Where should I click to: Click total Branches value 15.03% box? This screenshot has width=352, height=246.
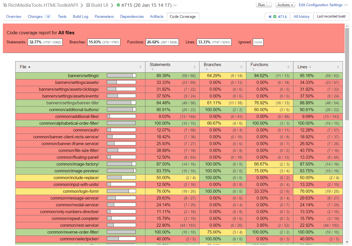104,42
